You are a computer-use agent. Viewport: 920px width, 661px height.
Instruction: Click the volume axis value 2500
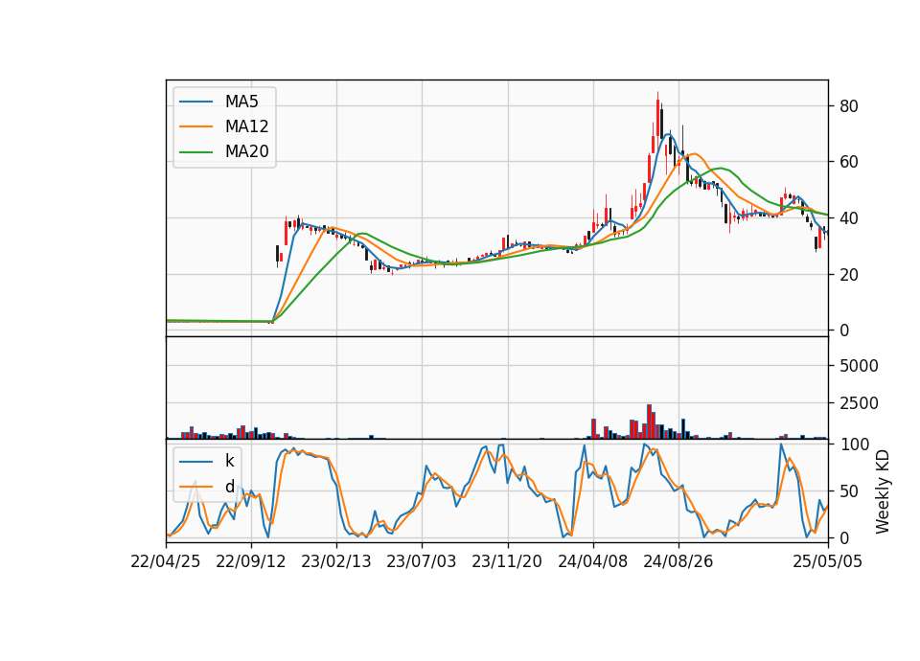(859, 403)
